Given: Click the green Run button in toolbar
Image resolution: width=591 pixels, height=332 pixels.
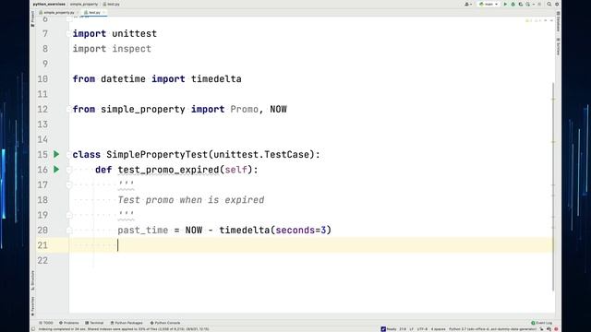Looking at the screenshot, I should point(505,4).
